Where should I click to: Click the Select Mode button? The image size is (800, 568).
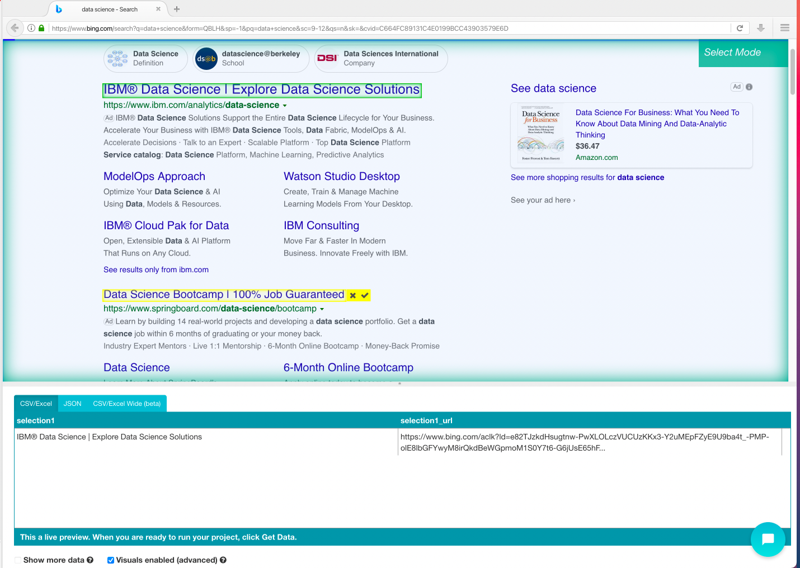pyautogui.click(x=743, y=53)
